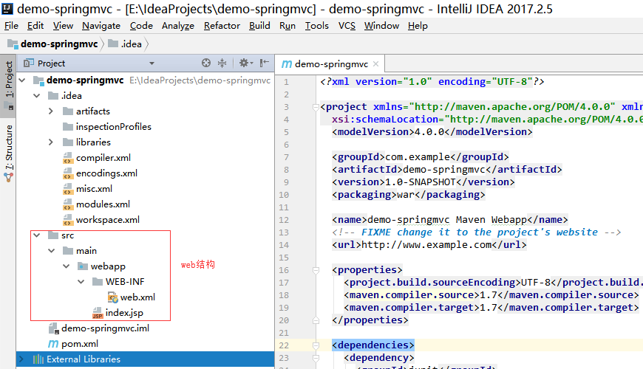The height and width of the screenshot is (369, 643).
Task: Expand the artifacts folder
Action: tap(51, 111)
